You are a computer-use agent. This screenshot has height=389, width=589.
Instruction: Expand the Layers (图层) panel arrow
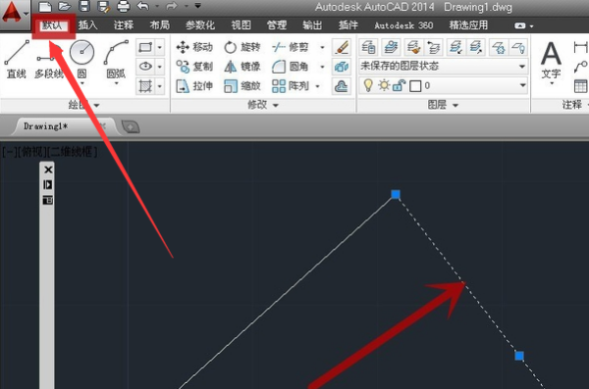point(455,106)
